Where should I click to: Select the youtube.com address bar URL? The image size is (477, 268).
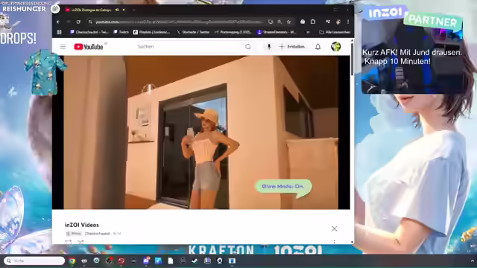(180, 22)
